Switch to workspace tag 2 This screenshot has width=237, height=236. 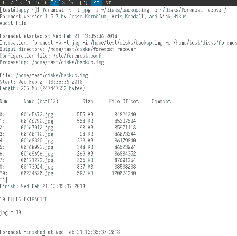tap(11, 3)
